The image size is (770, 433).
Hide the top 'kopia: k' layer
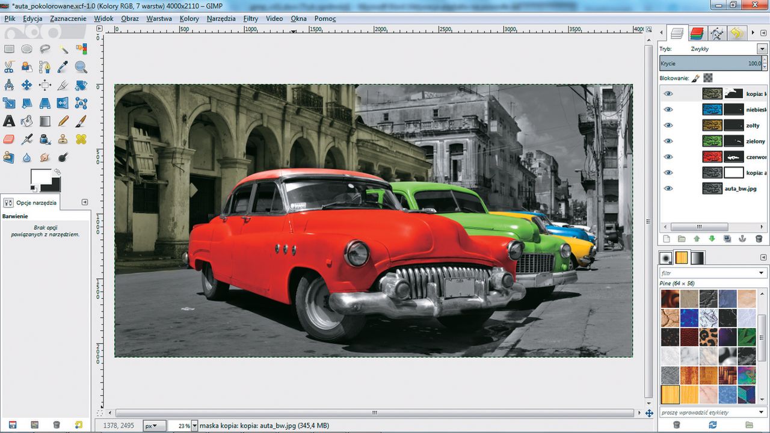668,94
